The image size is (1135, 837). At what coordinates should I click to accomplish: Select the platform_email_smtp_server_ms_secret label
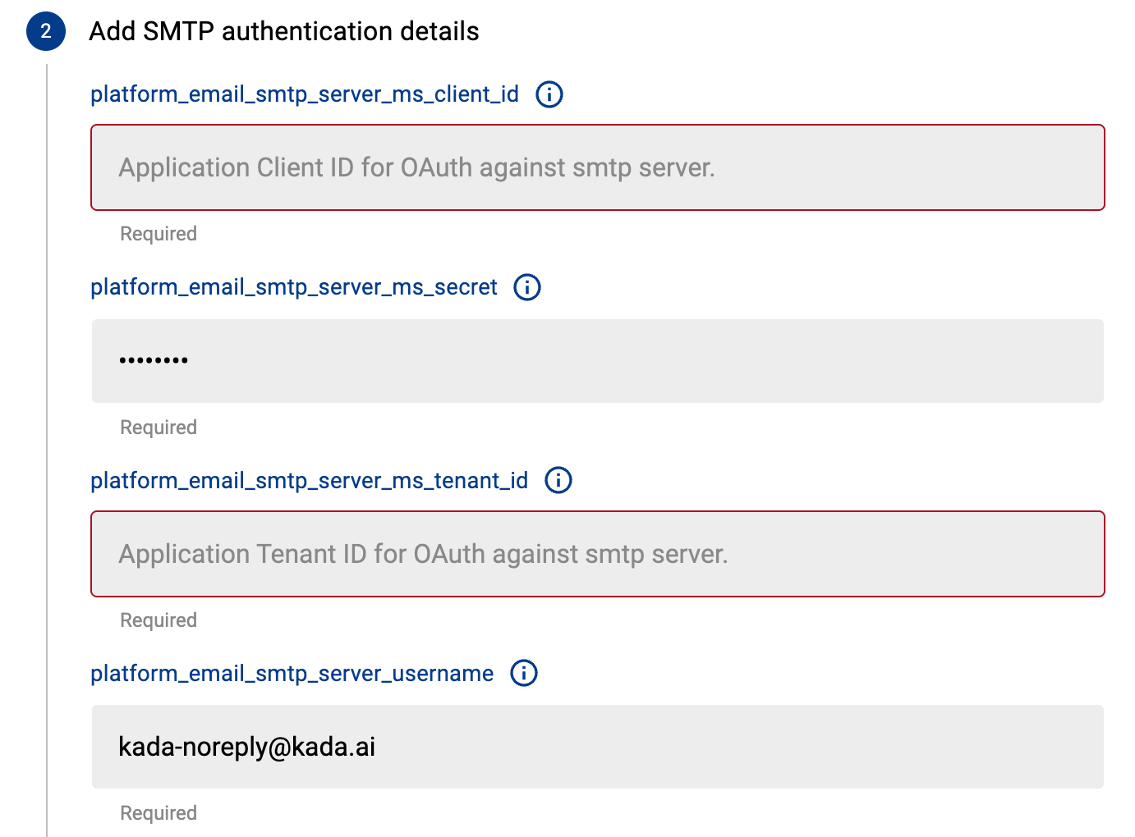click(x=294, y=287)
